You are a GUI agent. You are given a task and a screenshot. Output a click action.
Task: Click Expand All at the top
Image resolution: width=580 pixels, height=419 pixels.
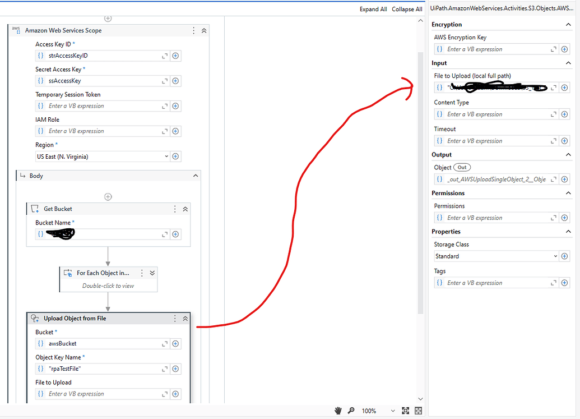point(373,9)
